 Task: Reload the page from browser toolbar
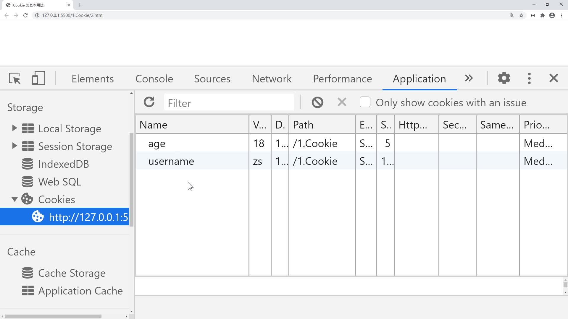tap(25, 15)
